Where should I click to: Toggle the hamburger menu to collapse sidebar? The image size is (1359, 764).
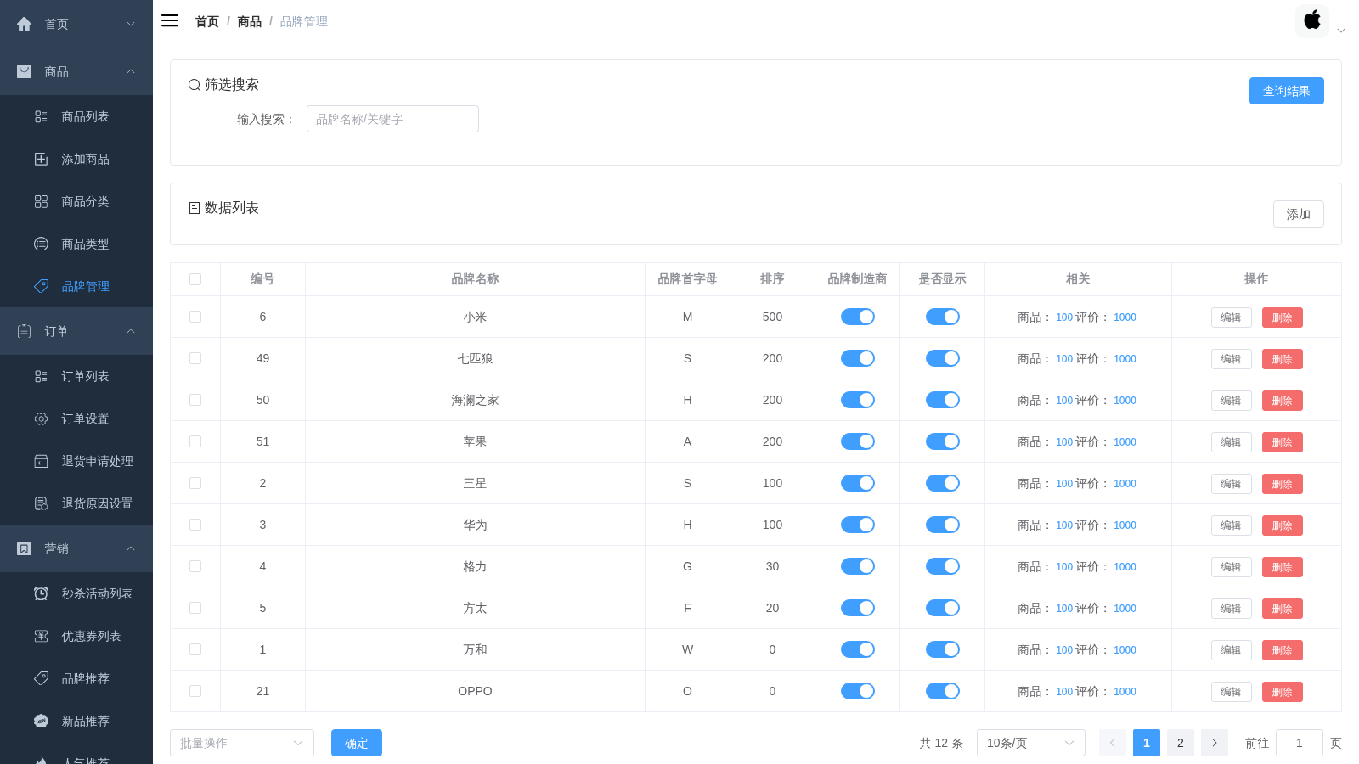[x=170, y=21]
